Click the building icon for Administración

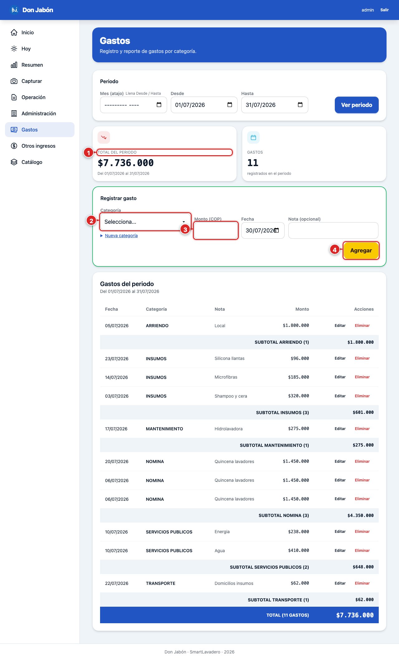point(14,113)
